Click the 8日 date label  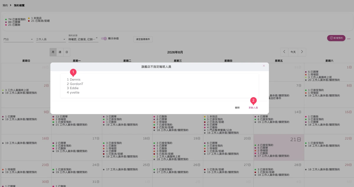tap(349, 86)
